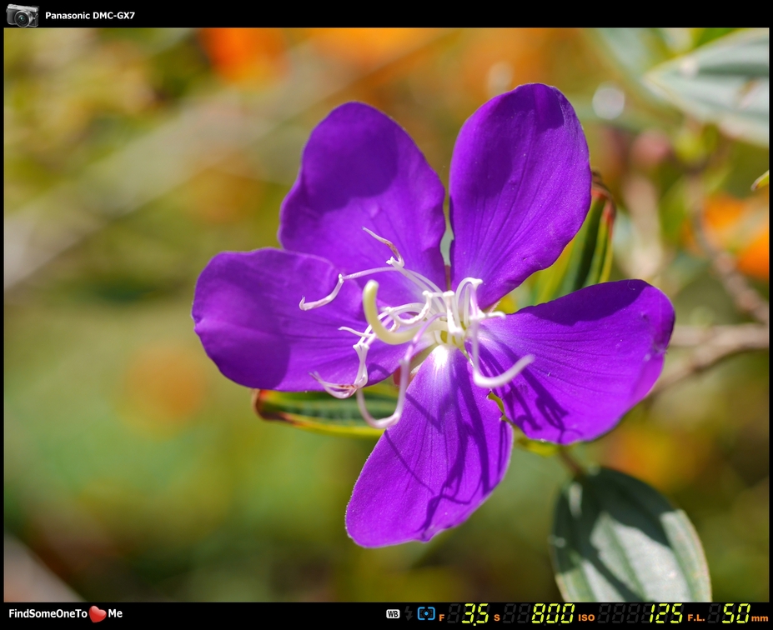Click the camera icon beside Panasonic DMC-GX7
Image resolution: width=773 pixels, height=630 pixels.
23,15
